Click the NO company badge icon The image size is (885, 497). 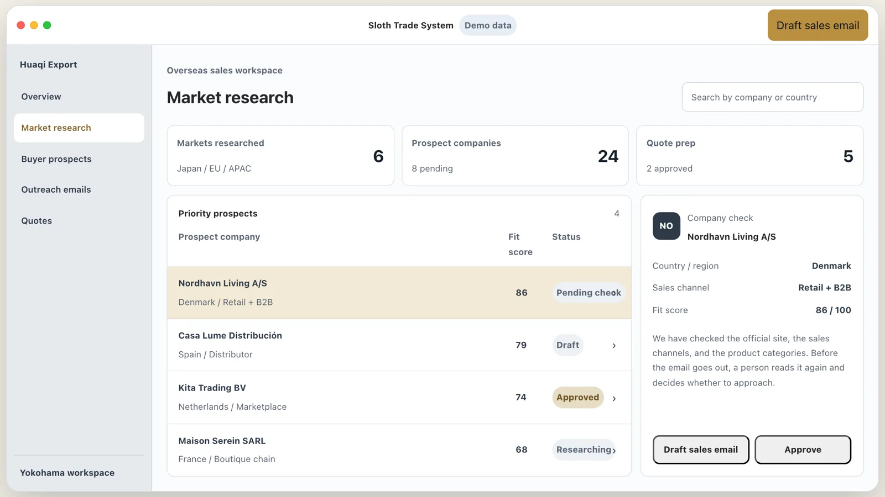[666, 226]
